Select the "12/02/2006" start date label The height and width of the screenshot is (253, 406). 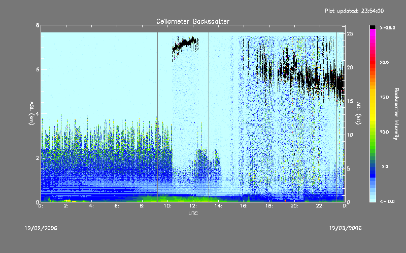pos(41,228)
